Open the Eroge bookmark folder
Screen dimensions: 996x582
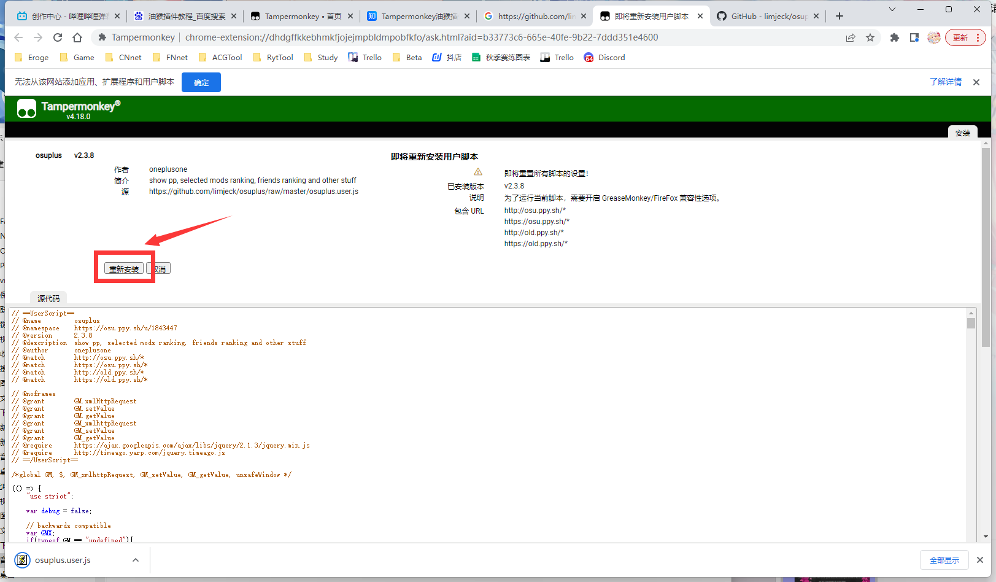(x=32, y=58)
